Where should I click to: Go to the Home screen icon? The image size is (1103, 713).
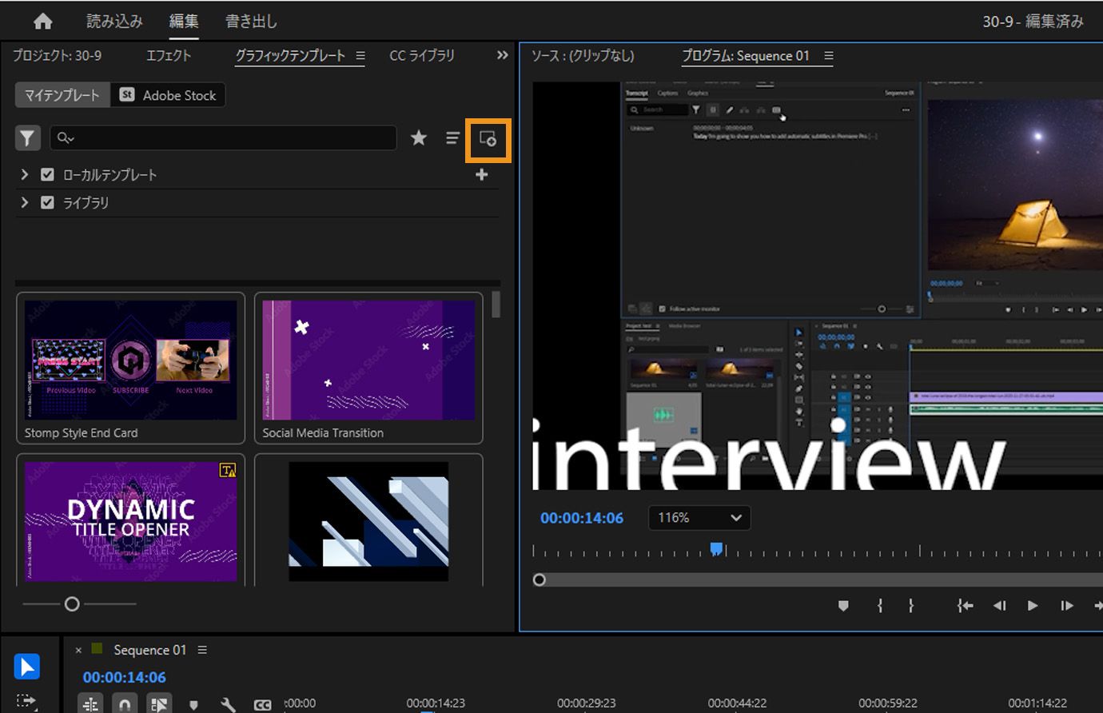click(43, 22)
